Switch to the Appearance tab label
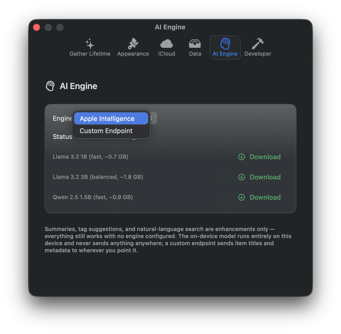This screenshot has height=334, width=341. (133, 54)
